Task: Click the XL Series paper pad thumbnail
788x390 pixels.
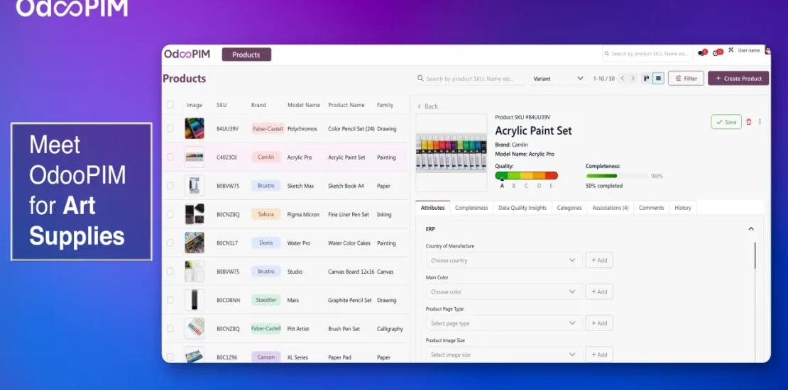Action: (195, 355)
